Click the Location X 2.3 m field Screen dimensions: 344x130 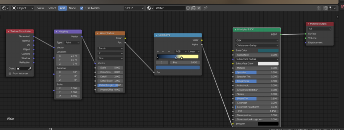(68, 56)
